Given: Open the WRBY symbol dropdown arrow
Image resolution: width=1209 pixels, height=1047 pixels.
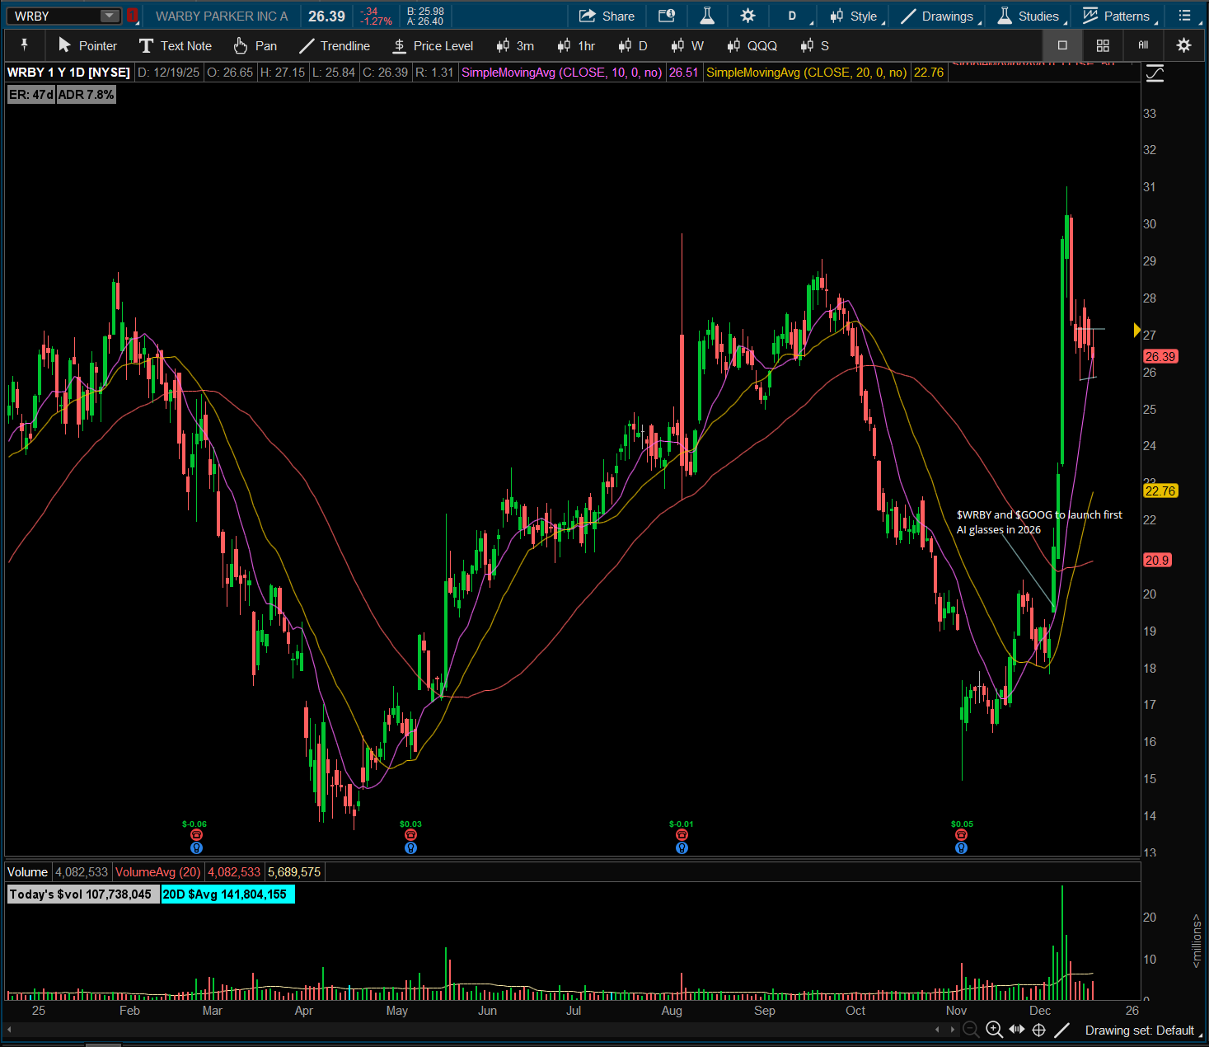Looking at the screenshot, I should [110, 16].
